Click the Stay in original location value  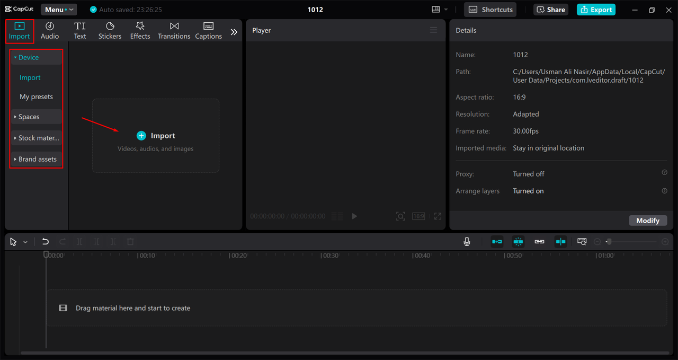pyautogui.click(x=549, y=148)
